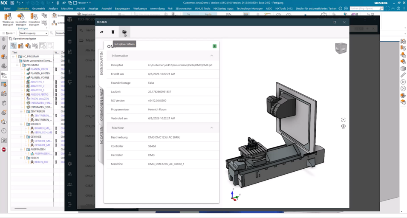407x218 pixels.
Task: Switch to EIGENSCHAFTEN vertical tab
Action: point(101,63)
